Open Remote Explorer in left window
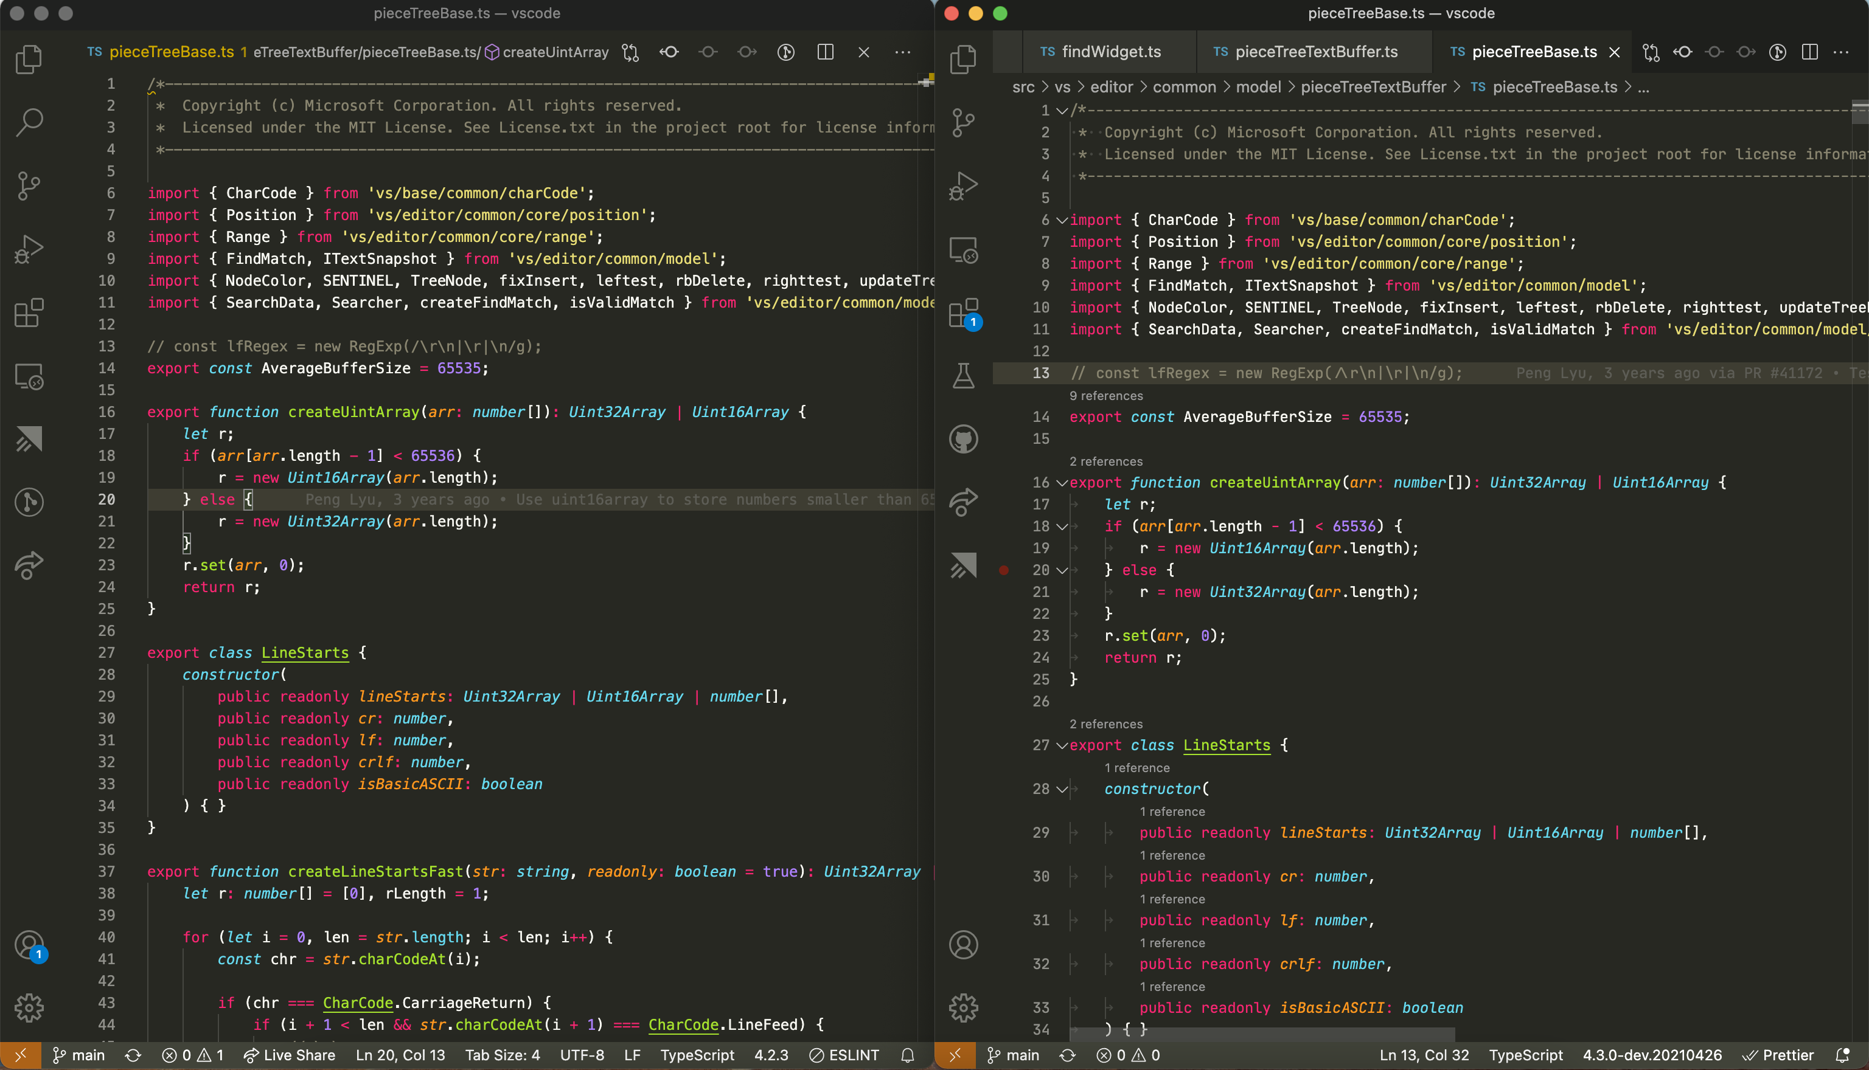The height and width of the screenshot is (1070, 1869). (29, 376)
